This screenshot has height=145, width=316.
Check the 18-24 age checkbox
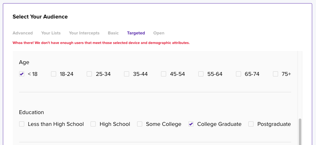pos(54,74)
